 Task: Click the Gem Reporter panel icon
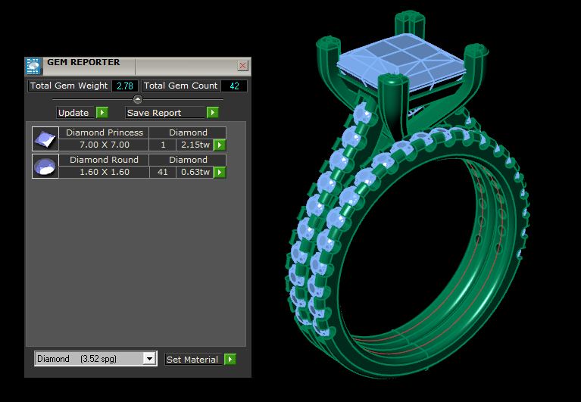(x=33, y=65)
